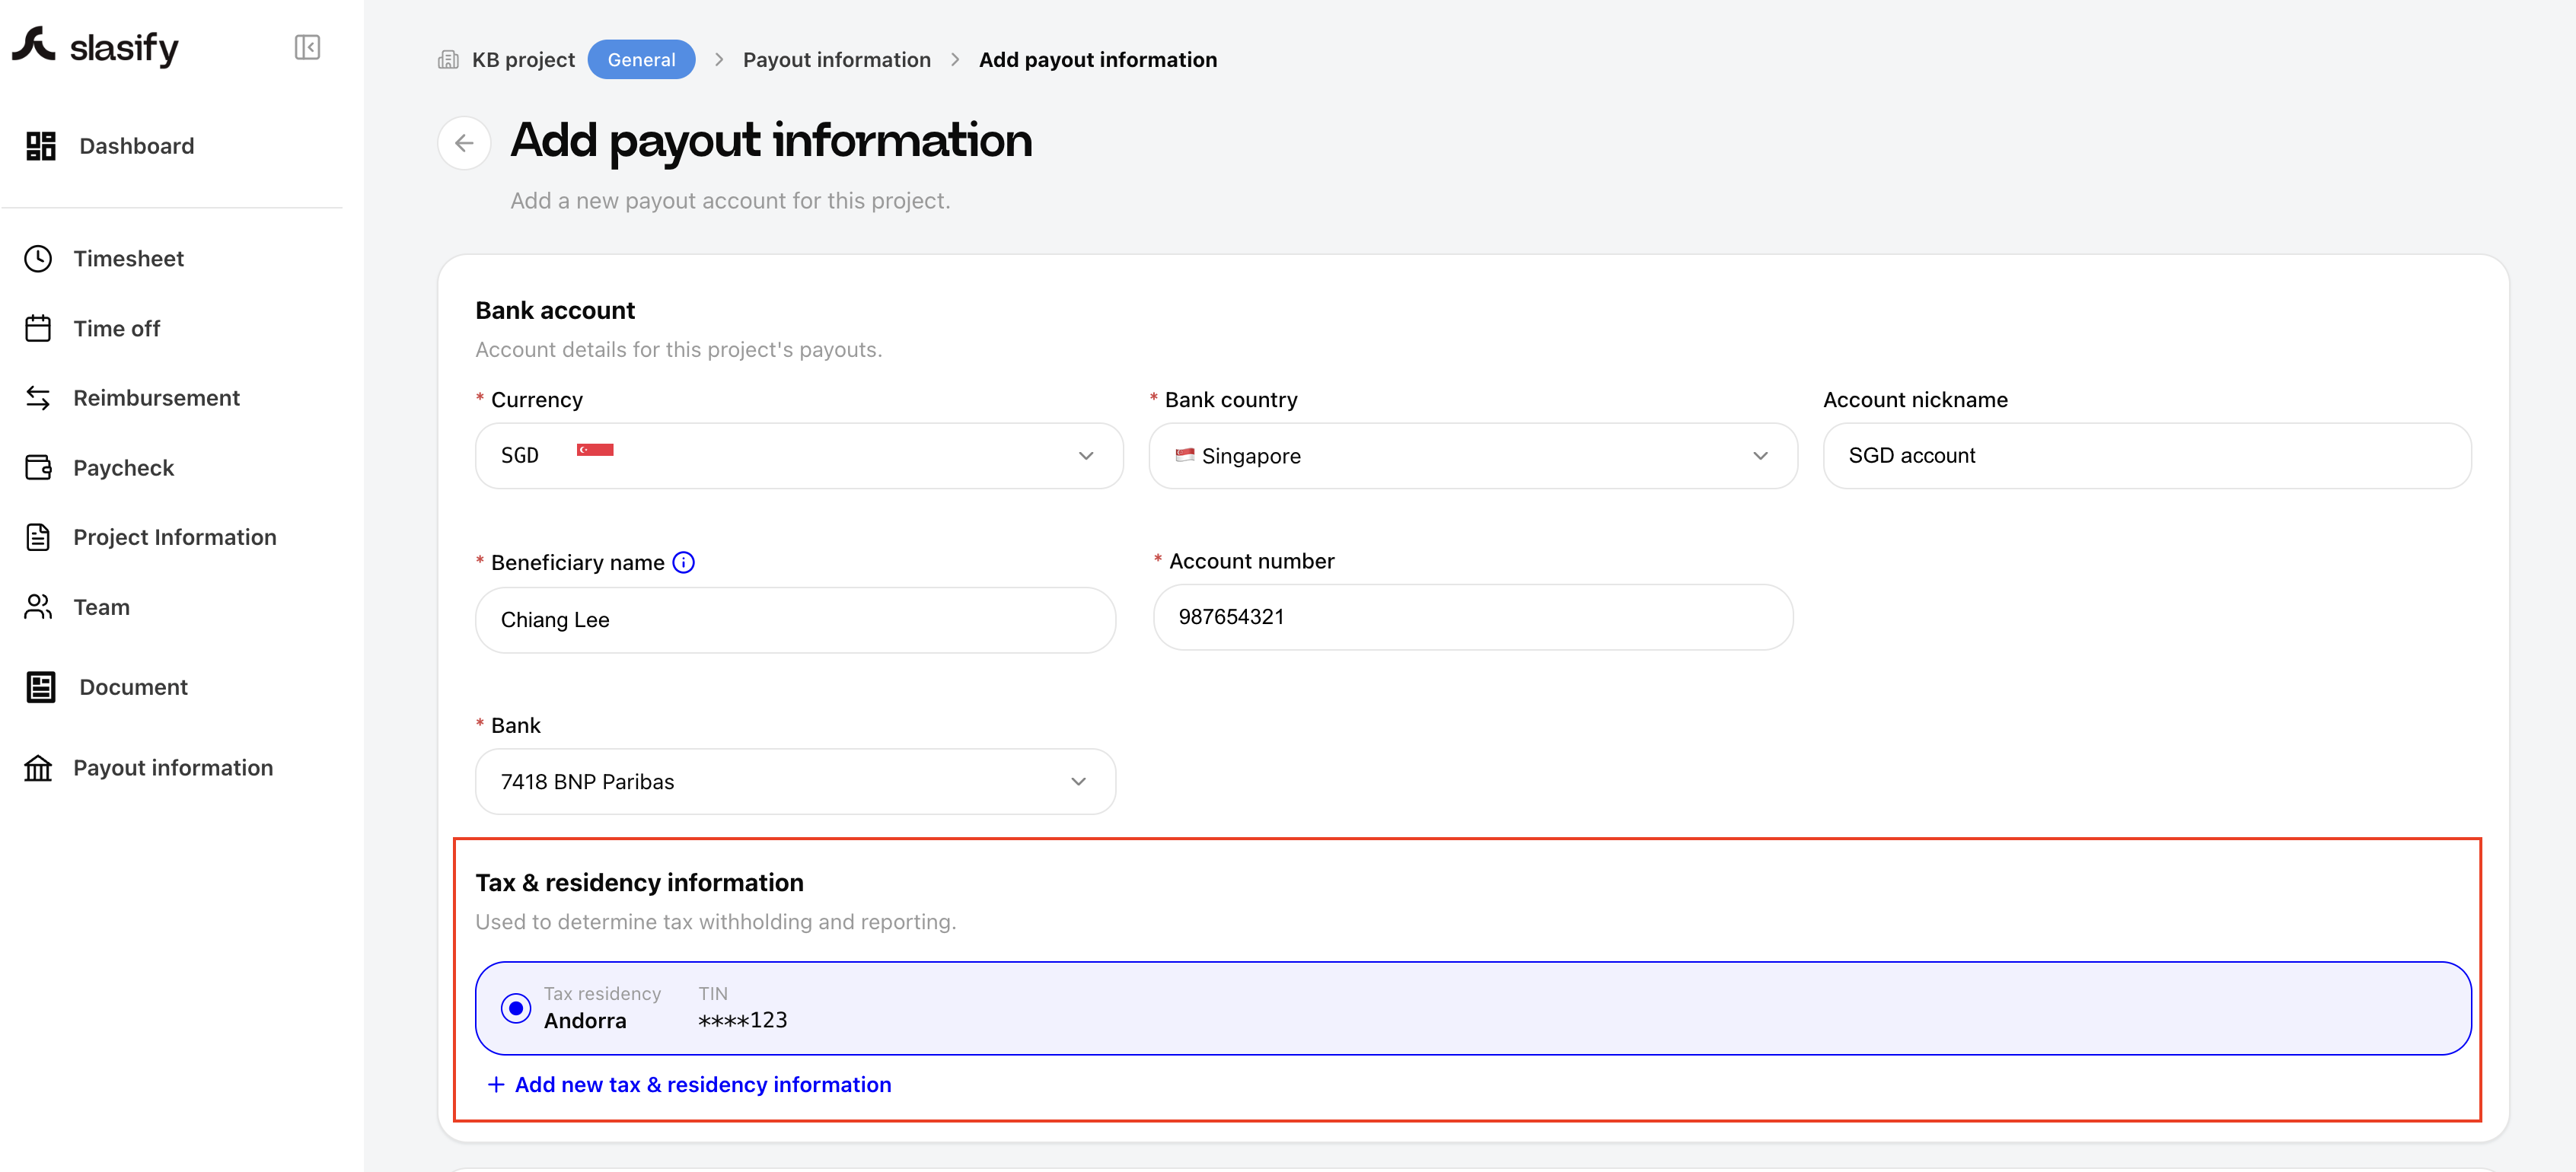The image size is (2576, 1172).
Task: Click Payout information breadcrumb link
Action: 836,60
